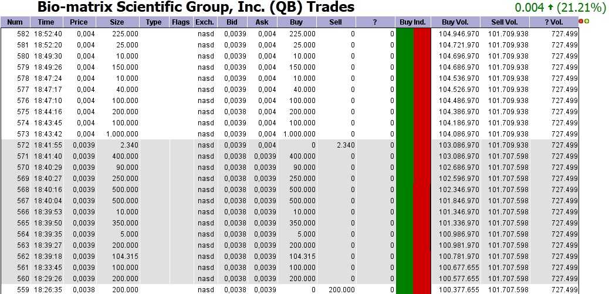The width and height of the screenshot is (609, 294).
Task: Click size 200.000 in trade 575
Action: (x=125, y=112)
